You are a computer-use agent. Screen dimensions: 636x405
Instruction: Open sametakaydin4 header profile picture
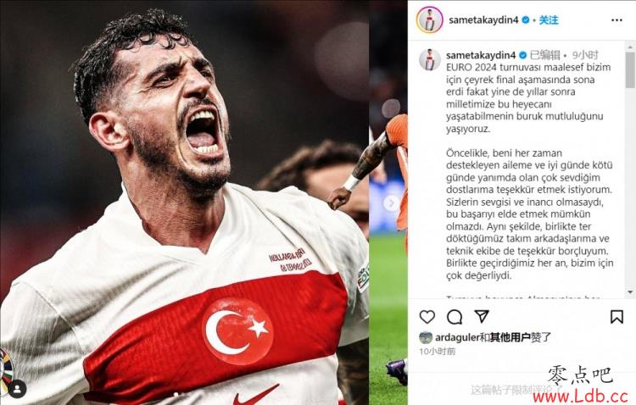point(429,19)
